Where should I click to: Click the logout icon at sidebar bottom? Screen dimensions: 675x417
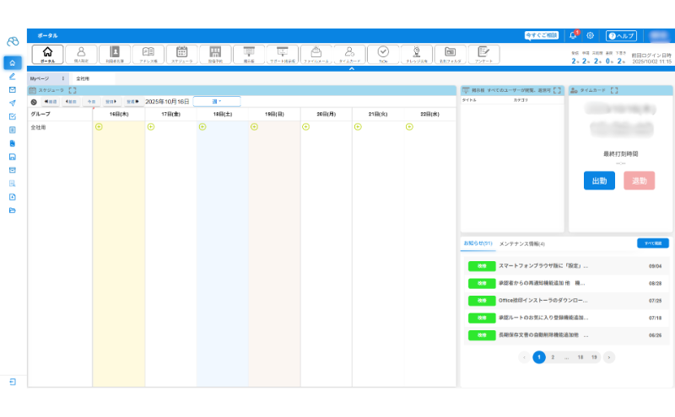point(13,382)
